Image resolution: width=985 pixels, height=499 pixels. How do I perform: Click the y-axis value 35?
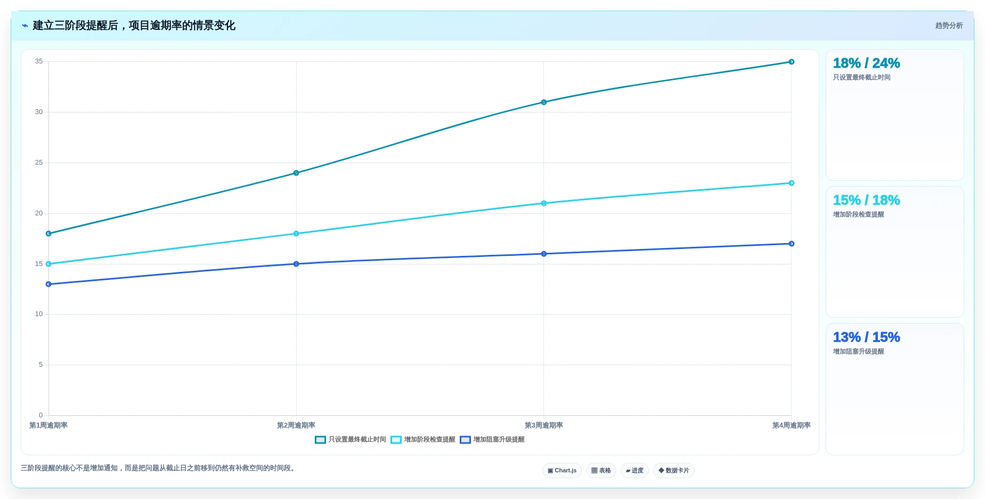point(39,61)
